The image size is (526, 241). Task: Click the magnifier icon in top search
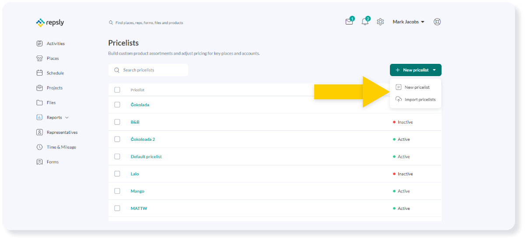[x=111, y=23]
